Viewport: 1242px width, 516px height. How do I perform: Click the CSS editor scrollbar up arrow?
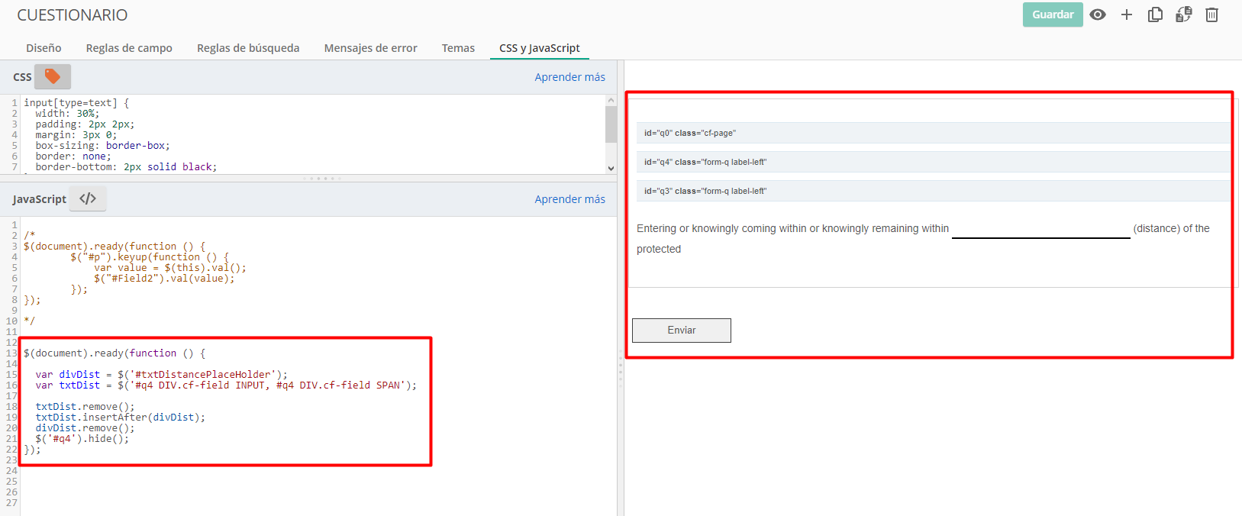point(611,100)
